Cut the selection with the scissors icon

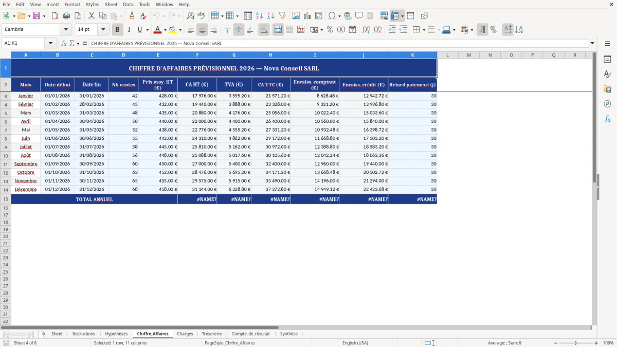92,16
